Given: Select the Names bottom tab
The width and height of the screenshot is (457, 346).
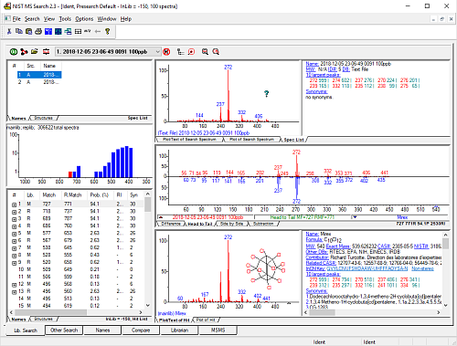Looking at the screenshot, I should coord(102,330).
